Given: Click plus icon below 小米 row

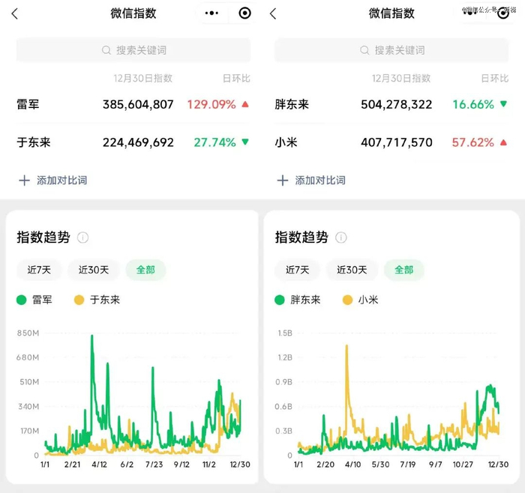Looking at the screenshot, I should pos(282,181).
